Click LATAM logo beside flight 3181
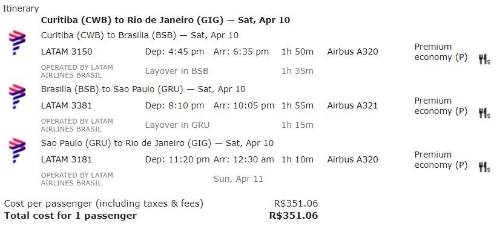This screenshot has height=226, width=497. [x=17, y=150]
